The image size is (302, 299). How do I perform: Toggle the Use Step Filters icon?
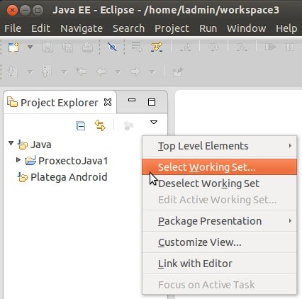tap(157, 47)
